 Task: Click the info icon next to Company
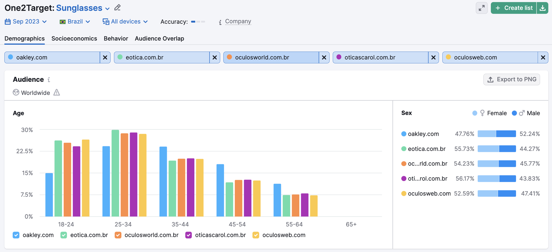(x=220, y=22)
